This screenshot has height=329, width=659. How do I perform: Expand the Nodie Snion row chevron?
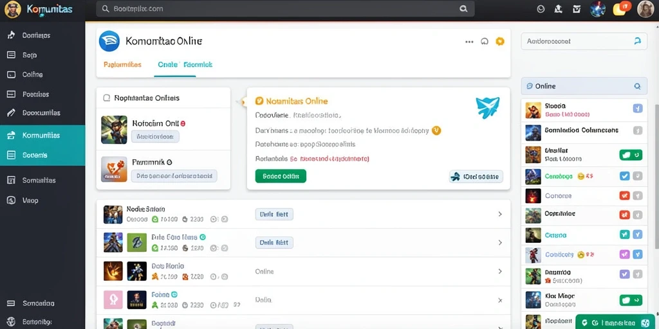pyautogui.click(x=500, y=214)
